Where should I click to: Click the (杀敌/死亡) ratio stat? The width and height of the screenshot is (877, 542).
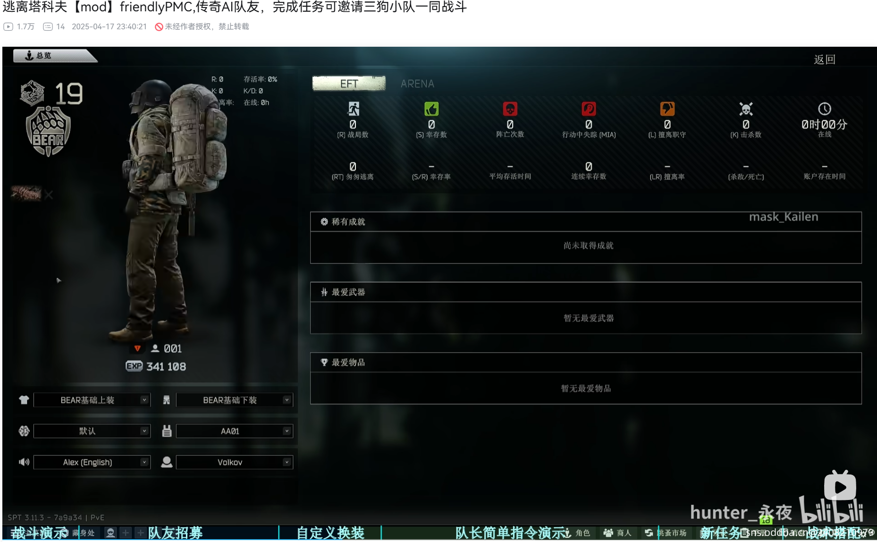746,171
